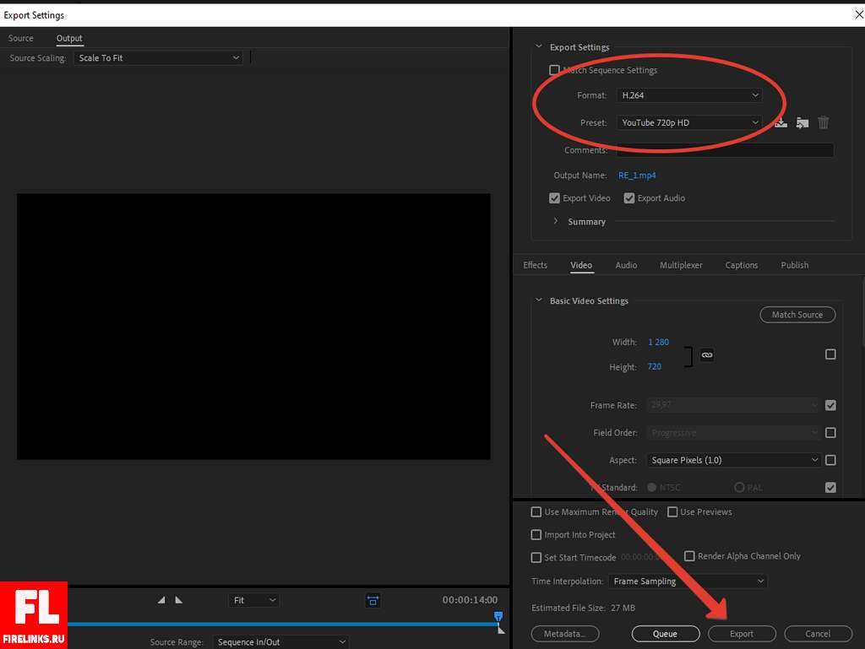Click the Export button
The height and width of the screenshot is (649, 865).
[742, 634]
